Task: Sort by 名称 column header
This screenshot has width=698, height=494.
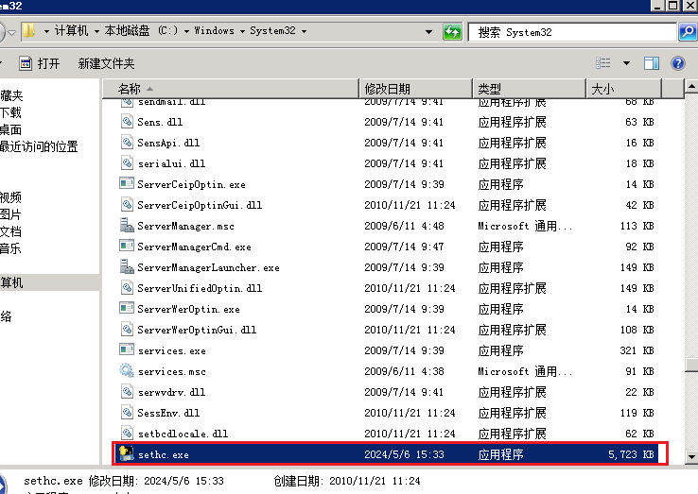Action: tap(231, 89)
